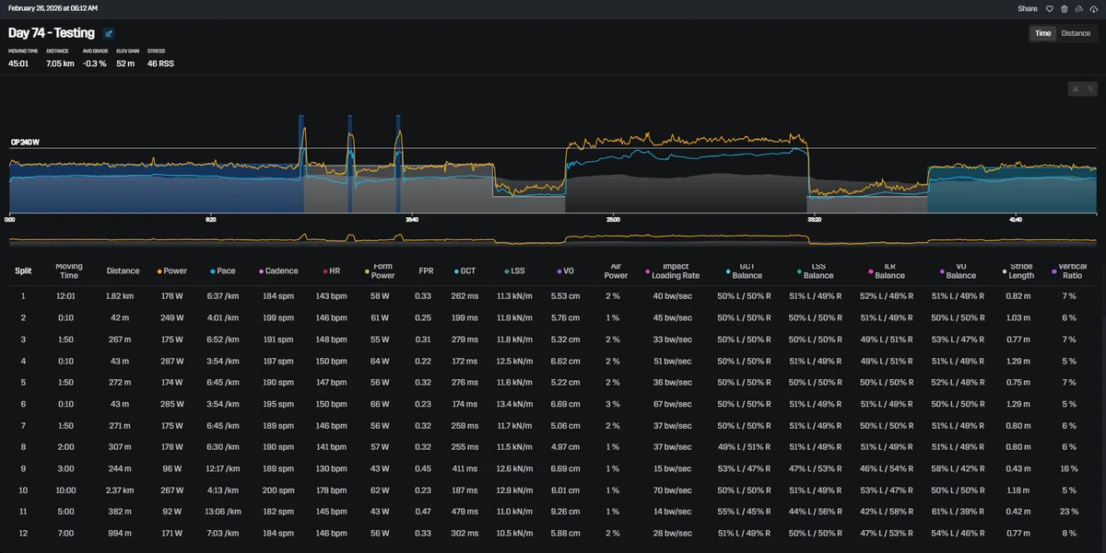Open the chart list options icon
Screen dimensions: 1106x553
(1090, 89)
